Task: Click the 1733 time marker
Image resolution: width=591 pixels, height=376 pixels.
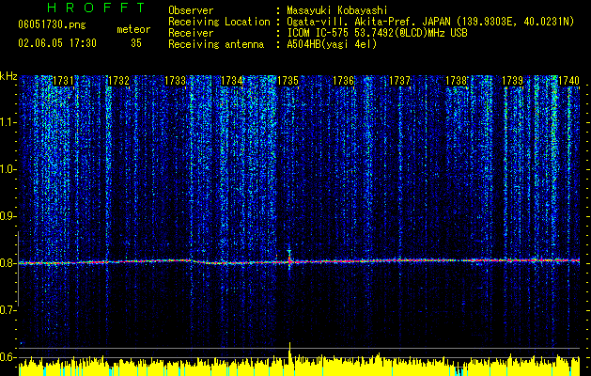Action: point(176,81)
